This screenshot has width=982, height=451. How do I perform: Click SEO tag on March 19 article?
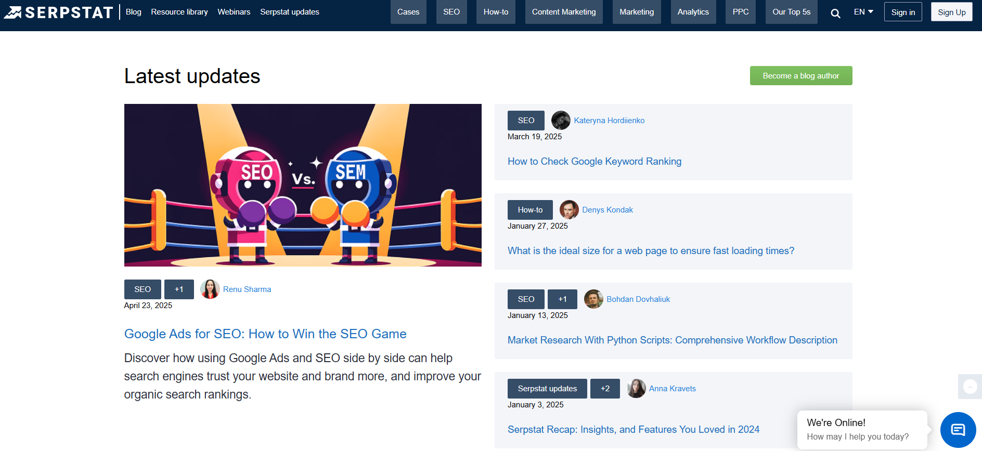526,121
